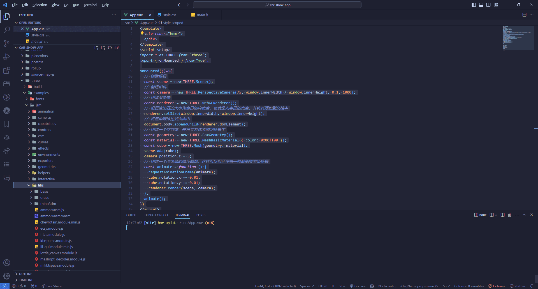
Task: Click the New File icon in explorer
Action: pyautogui.click(x=96, y=48)
